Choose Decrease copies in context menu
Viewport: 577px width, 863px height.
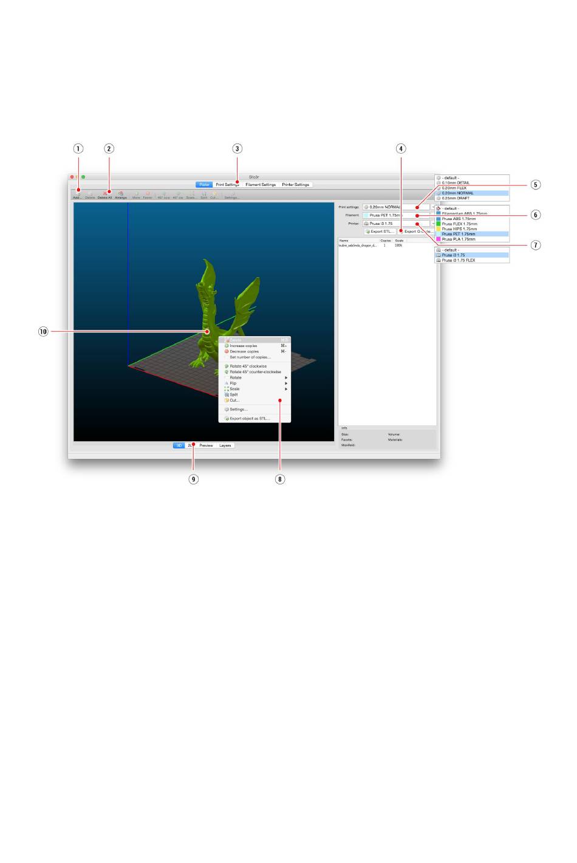click(x=254, y=351)
